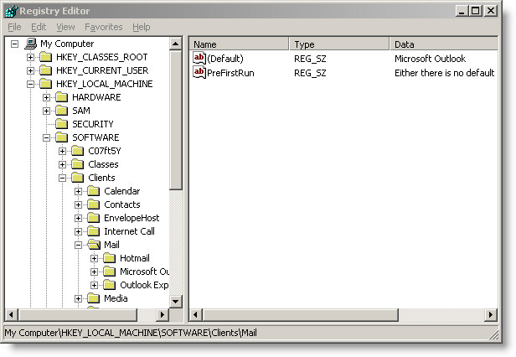Collapse the Mail key

[x=78, y=245]
